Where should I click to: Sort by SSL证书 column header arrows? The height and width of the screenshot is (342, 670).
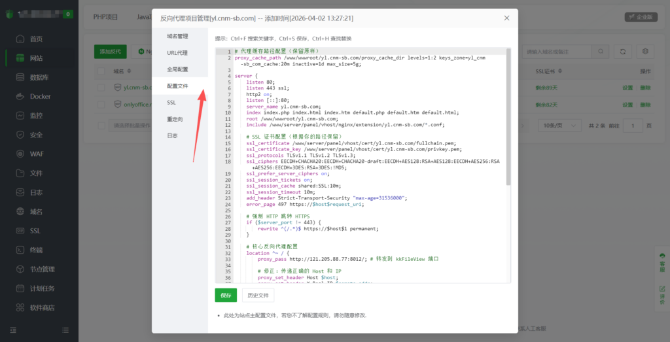560,71
